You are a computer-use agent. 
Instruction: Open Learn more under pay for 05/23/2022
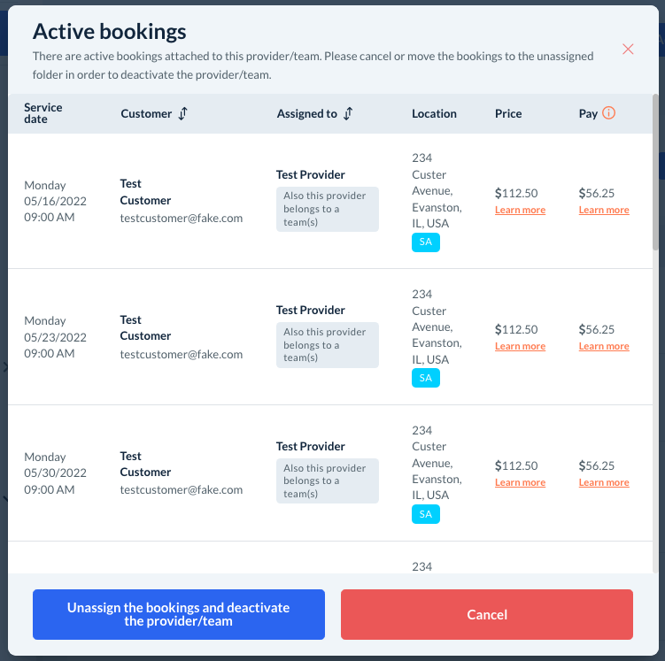[x=604, y=347]
